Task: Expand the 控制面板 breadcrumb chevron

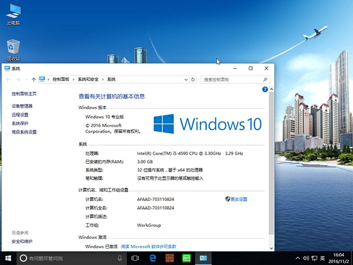Action: [x=74, y=79]
